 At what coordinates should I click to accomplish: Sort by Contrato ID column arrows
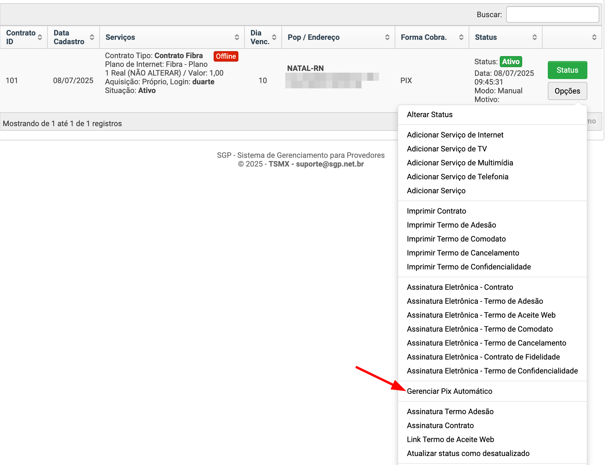point(40,37)
